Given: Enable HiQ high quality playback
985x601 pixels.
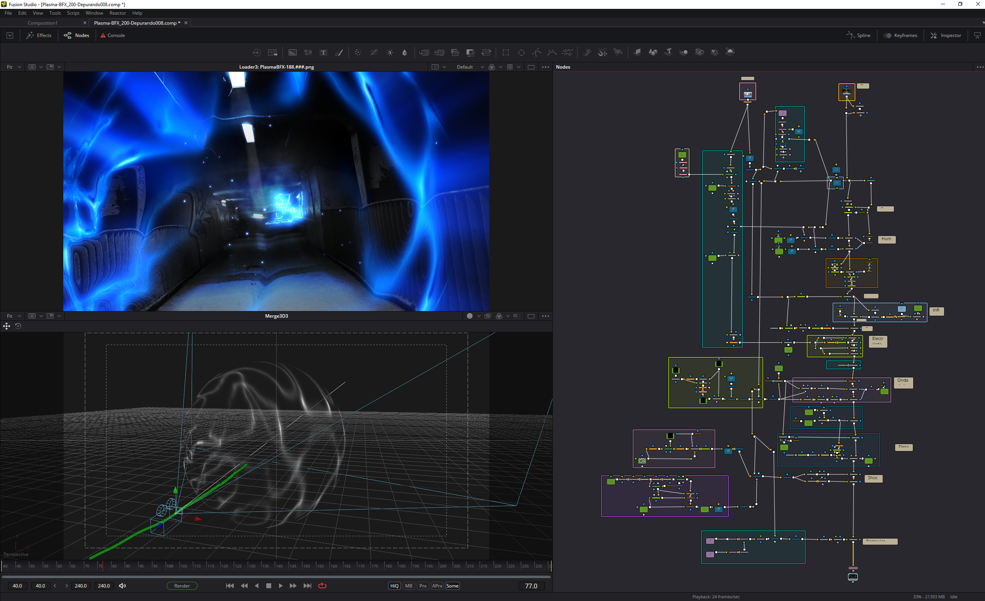Looking at the screenshot, I should [x=394, y=586].
